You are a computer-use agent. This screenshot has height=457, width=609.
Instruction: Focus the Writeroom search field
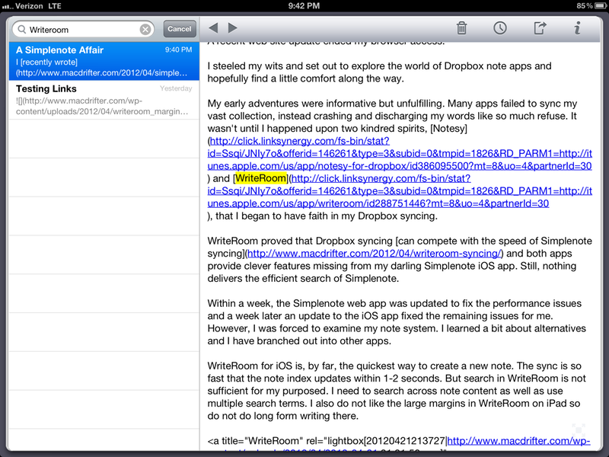[83, 30]
